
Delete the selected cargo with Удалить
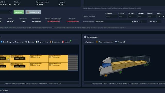30,42
